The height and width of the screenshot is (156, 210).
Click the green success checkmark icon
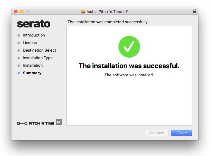(x=129, y=47)
